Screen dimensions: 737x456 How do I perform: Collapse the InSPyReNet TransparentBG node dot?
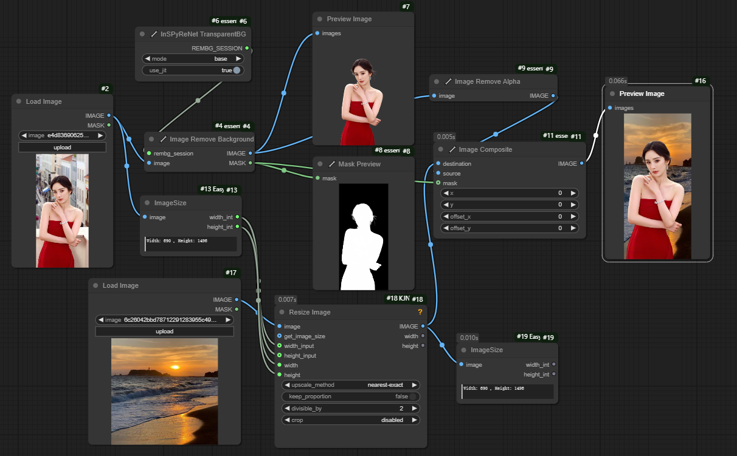click(142, 34)
